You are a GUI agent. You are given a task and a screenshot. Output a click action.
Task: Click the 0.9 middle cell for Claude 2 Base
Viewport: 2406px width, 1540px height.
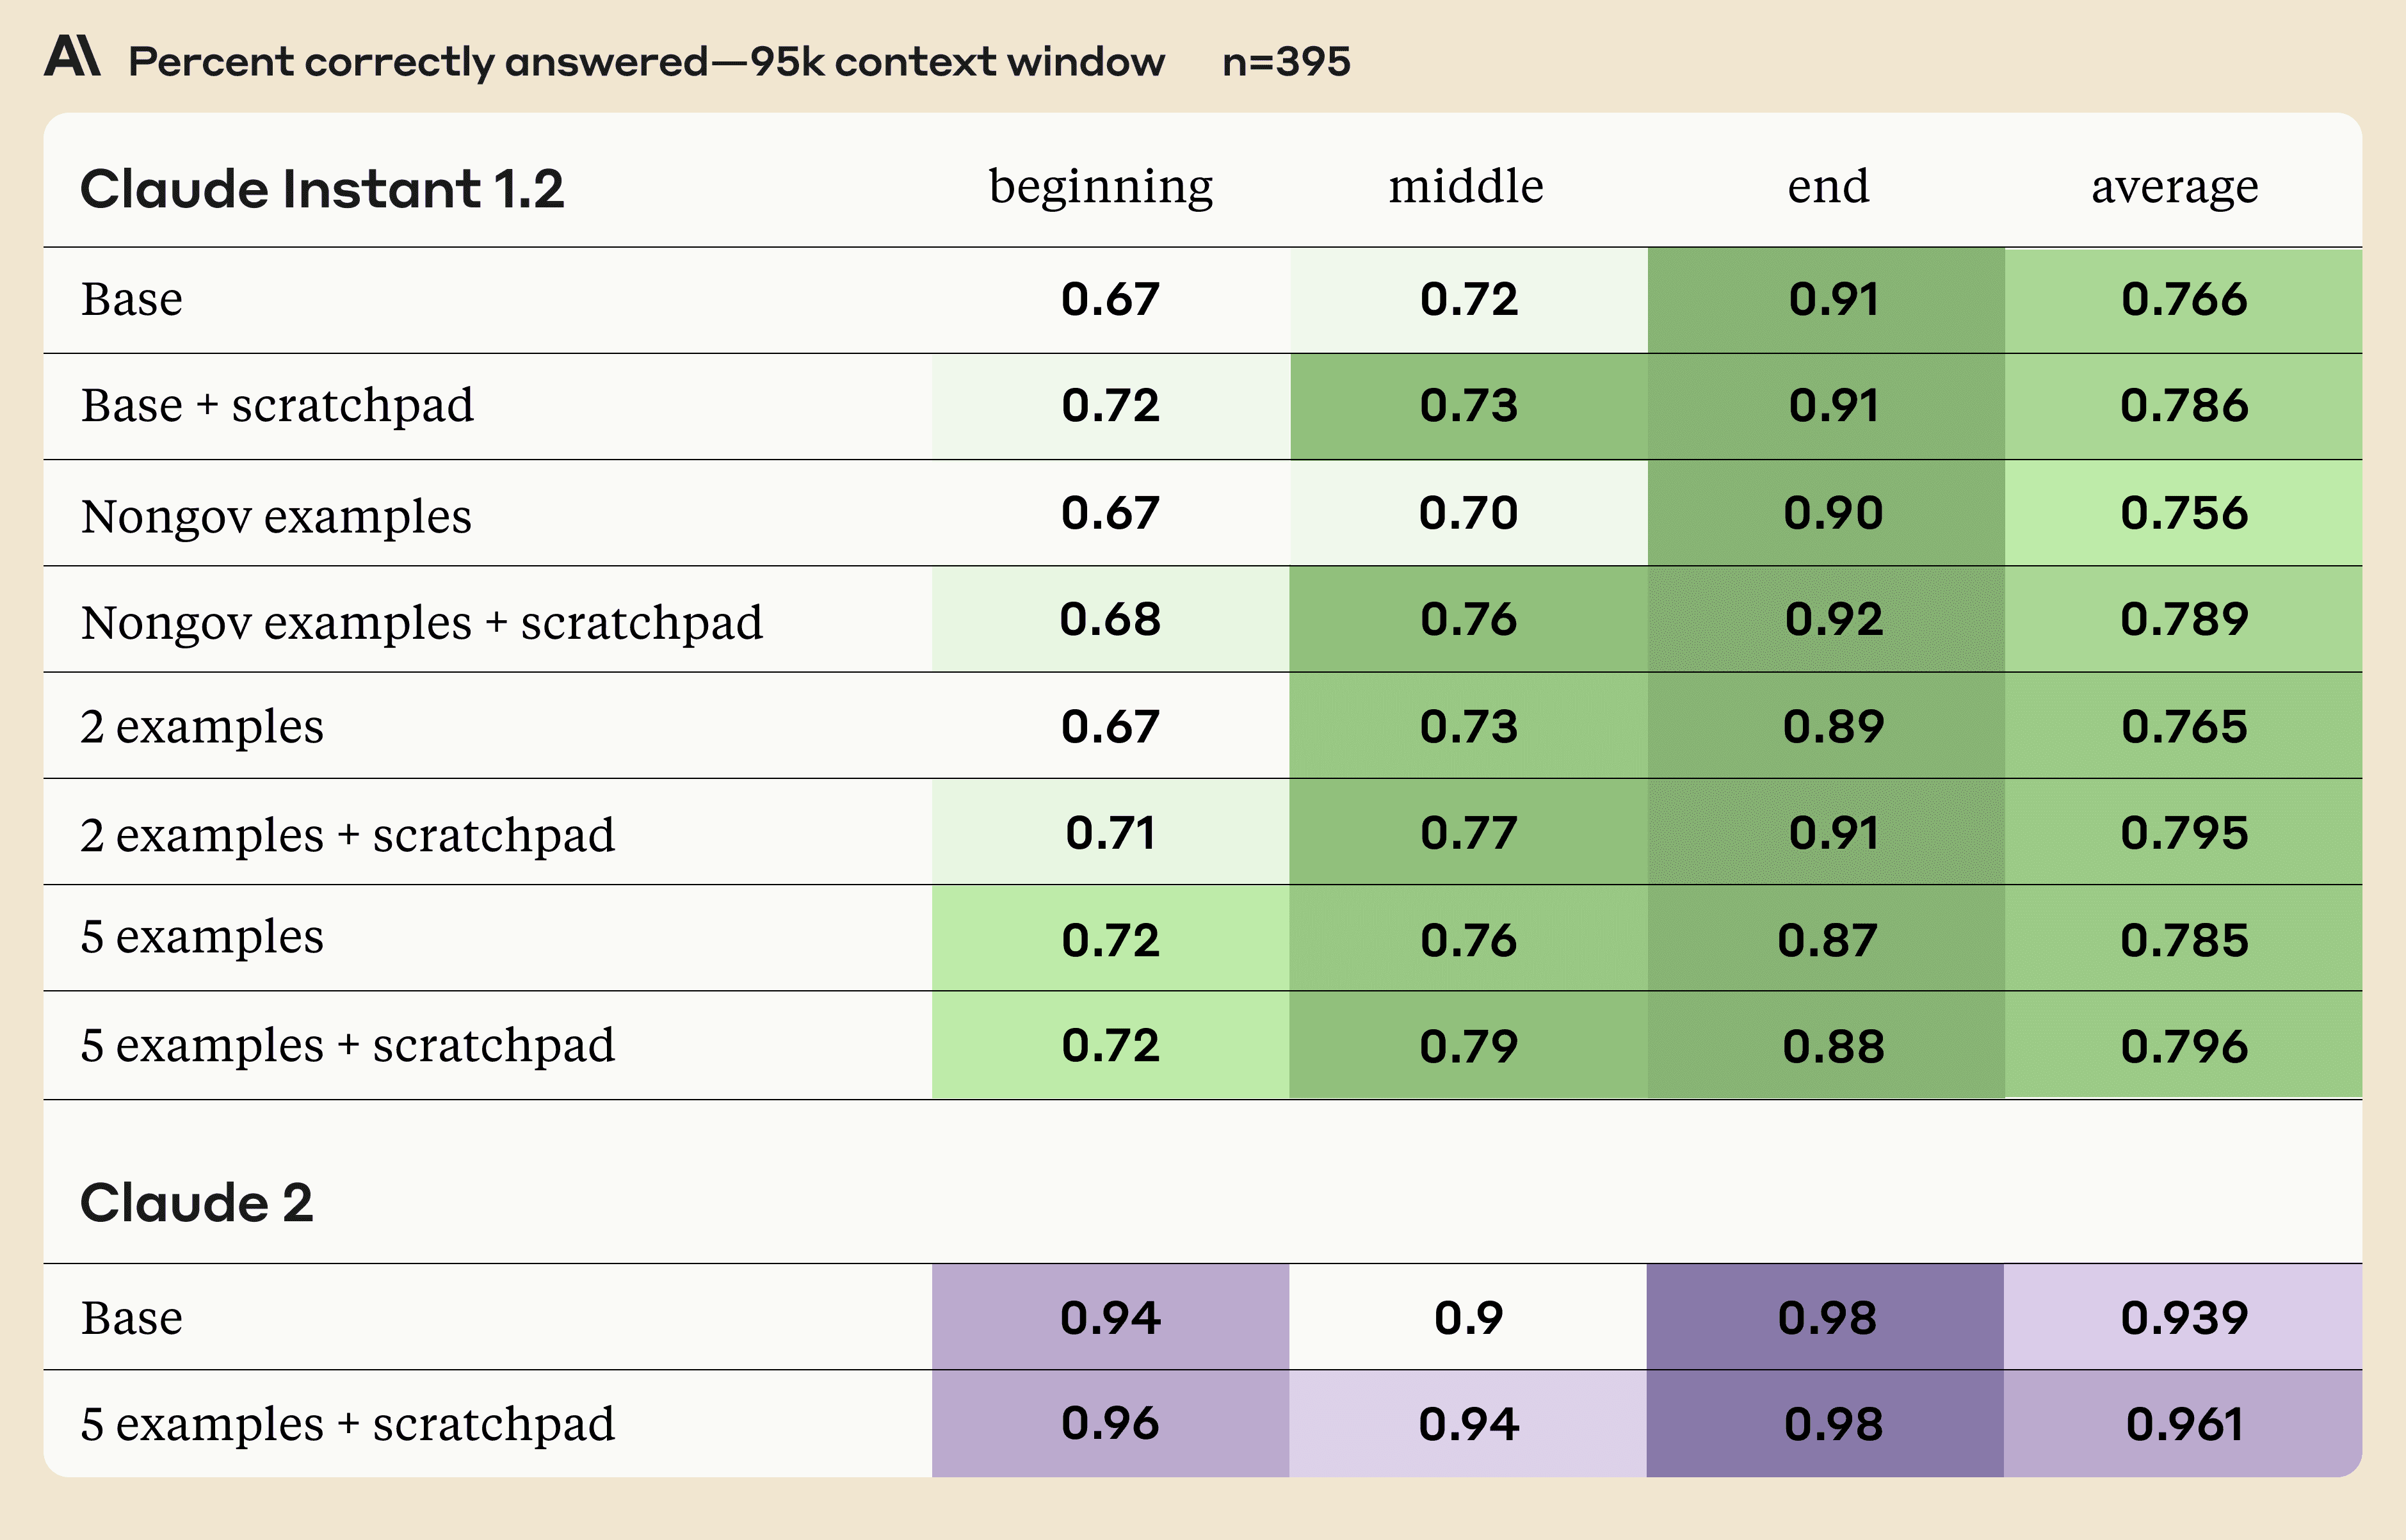click(1468, 1318)
